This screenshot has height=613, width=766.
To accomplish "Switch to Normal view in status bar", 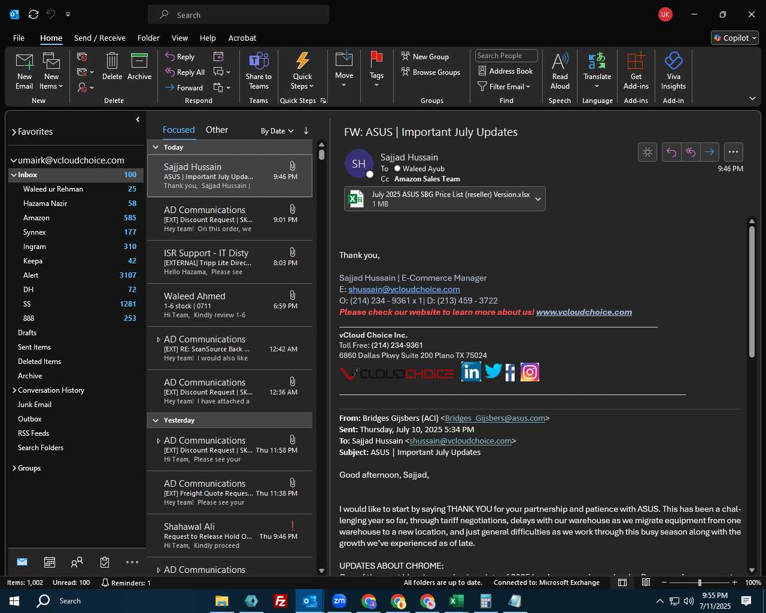I will pos(622,582).
